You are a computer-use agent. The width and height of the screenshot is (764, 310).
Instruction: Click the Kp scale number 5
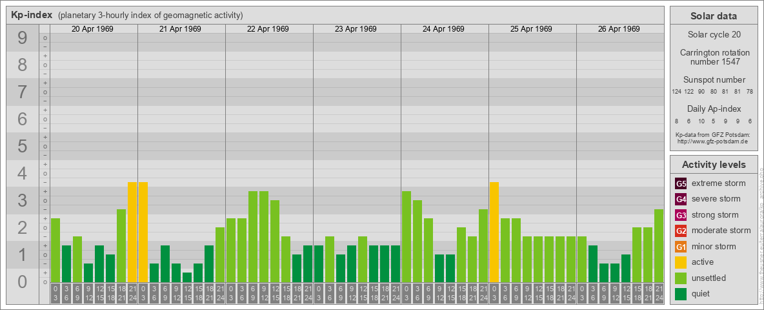pyautogui.click(x=23, y=146)
